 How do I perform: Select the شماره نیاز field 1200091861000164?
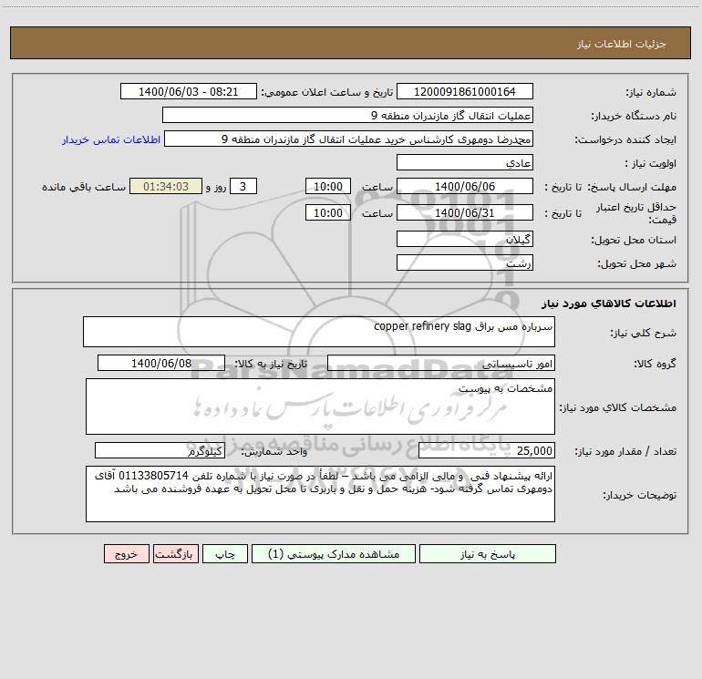pyautogui.click(x=465, y=91)
